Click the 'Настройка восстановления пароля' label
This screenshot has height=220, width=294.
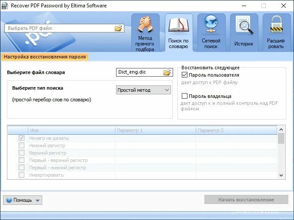coord(45,57)
